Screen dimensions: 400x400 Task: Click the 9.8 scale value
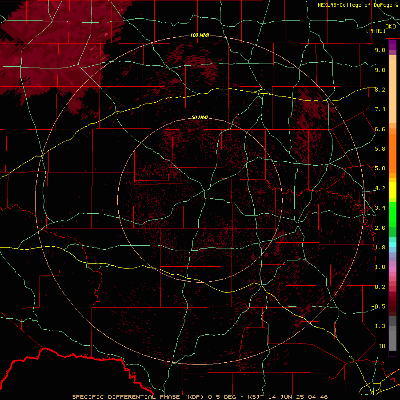[x=380, y=50]
